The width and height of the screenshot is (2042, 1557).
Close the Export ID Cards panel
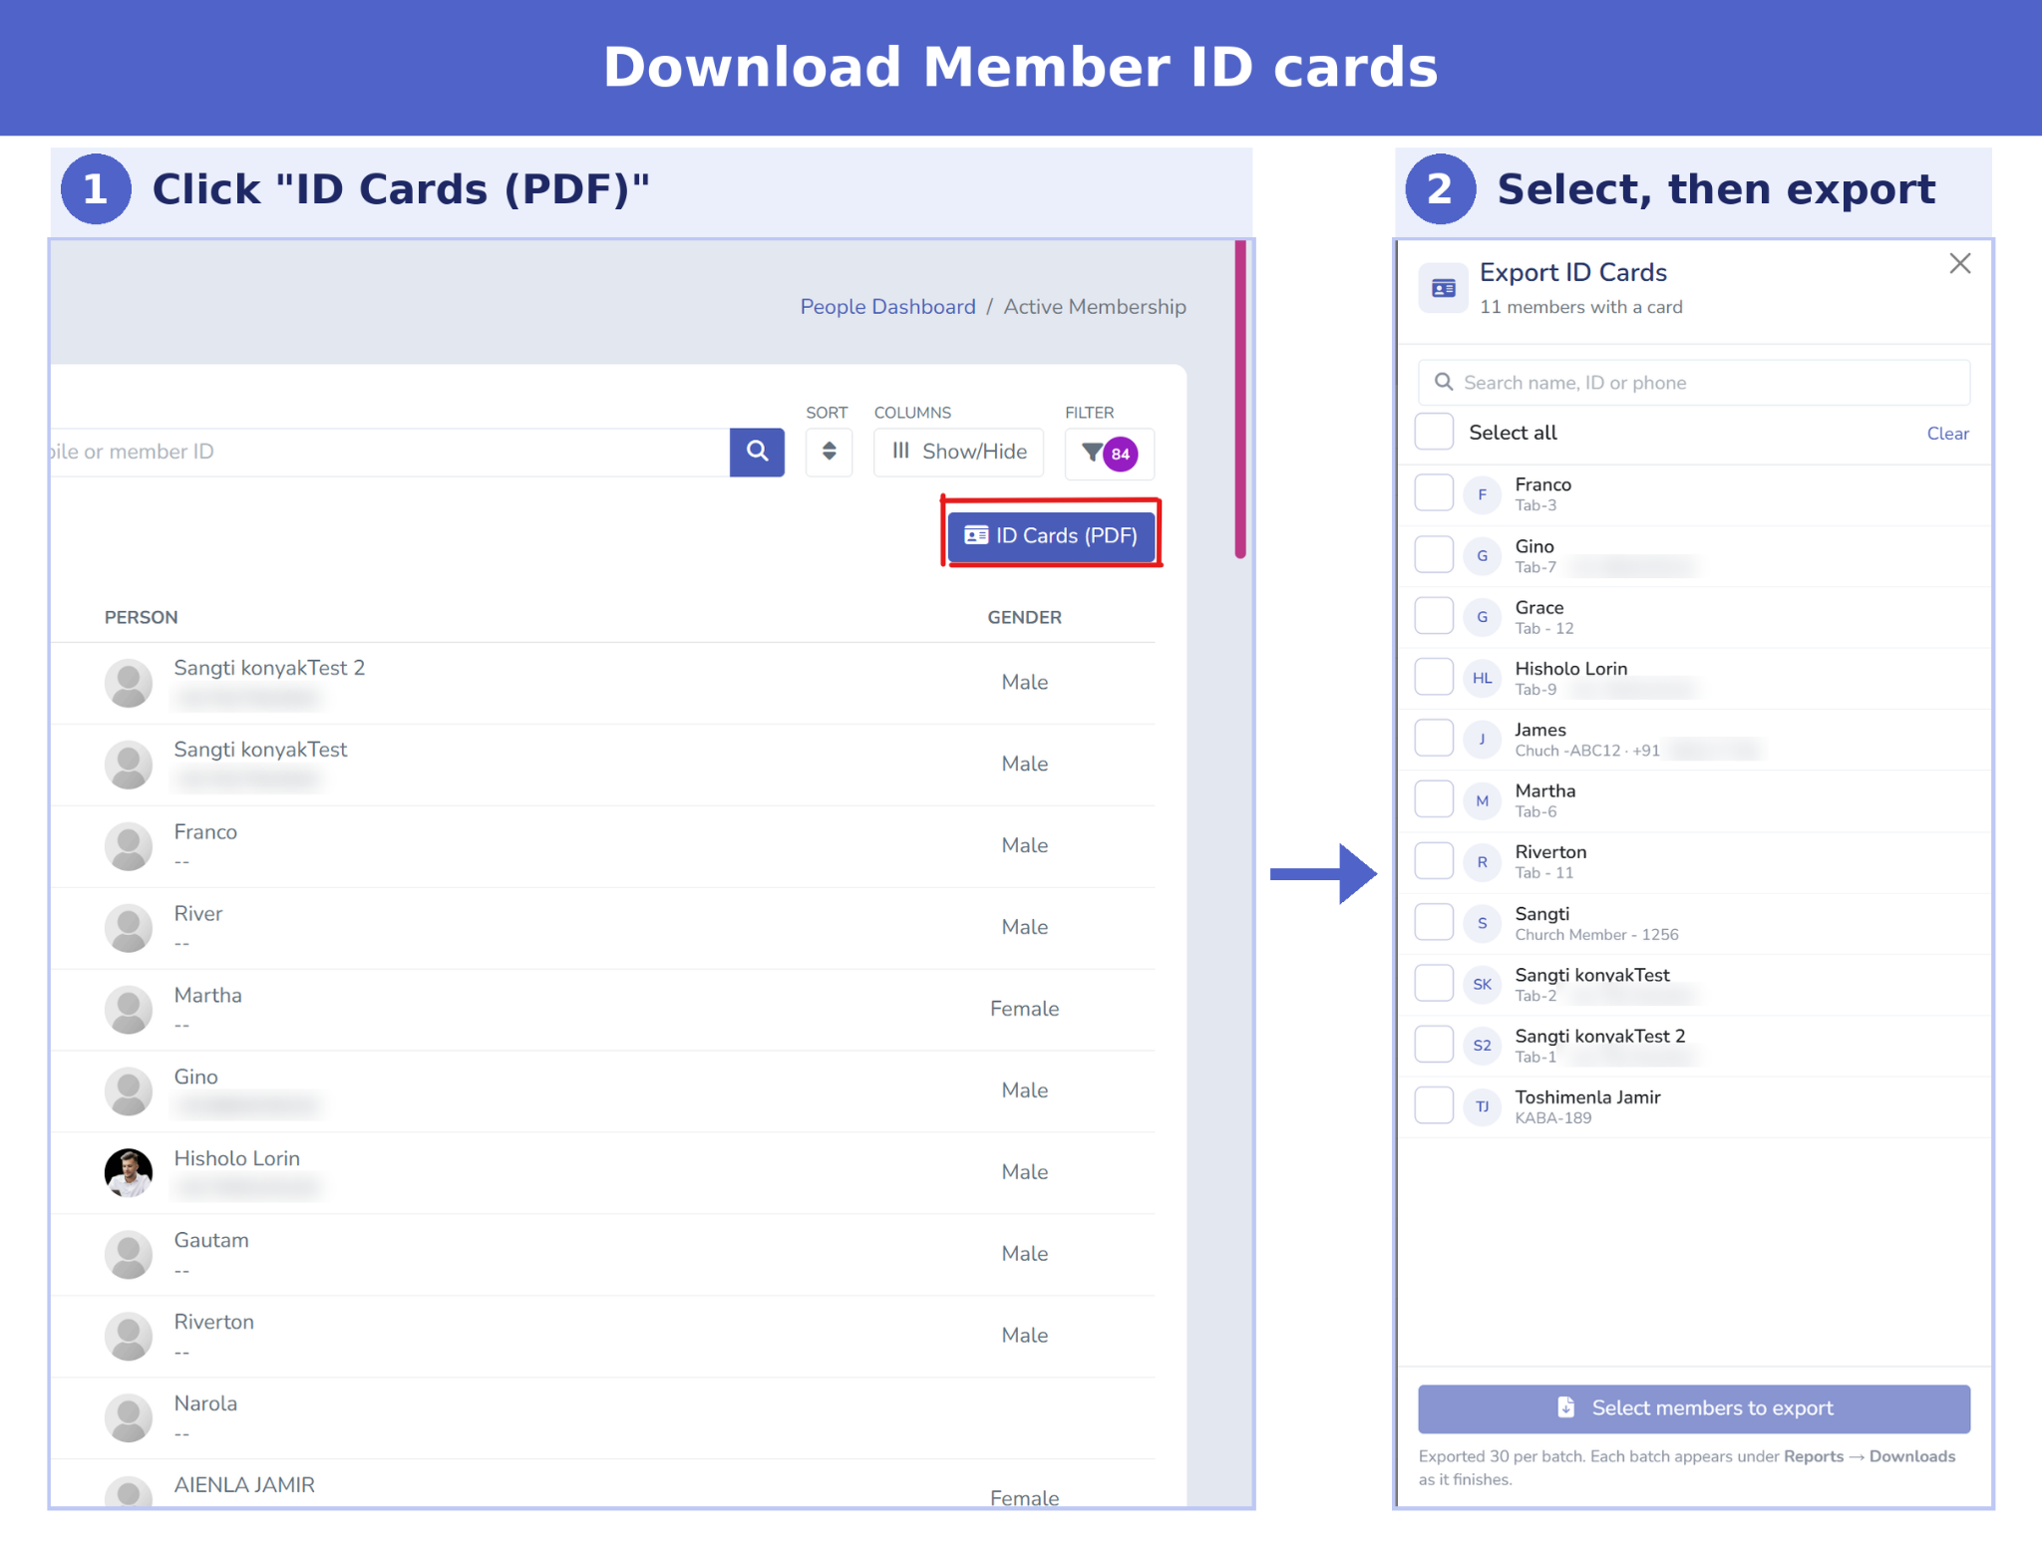[1959, 264]
